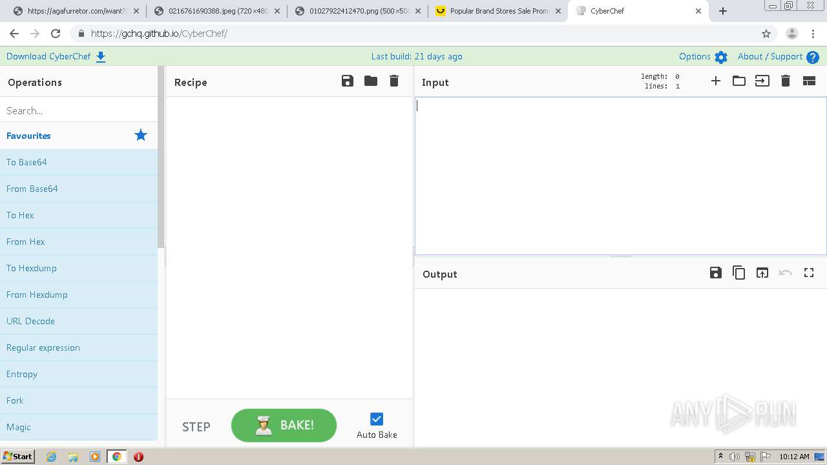Open About / Support help icon
827x465 pixels.
(x=813, y=57)
